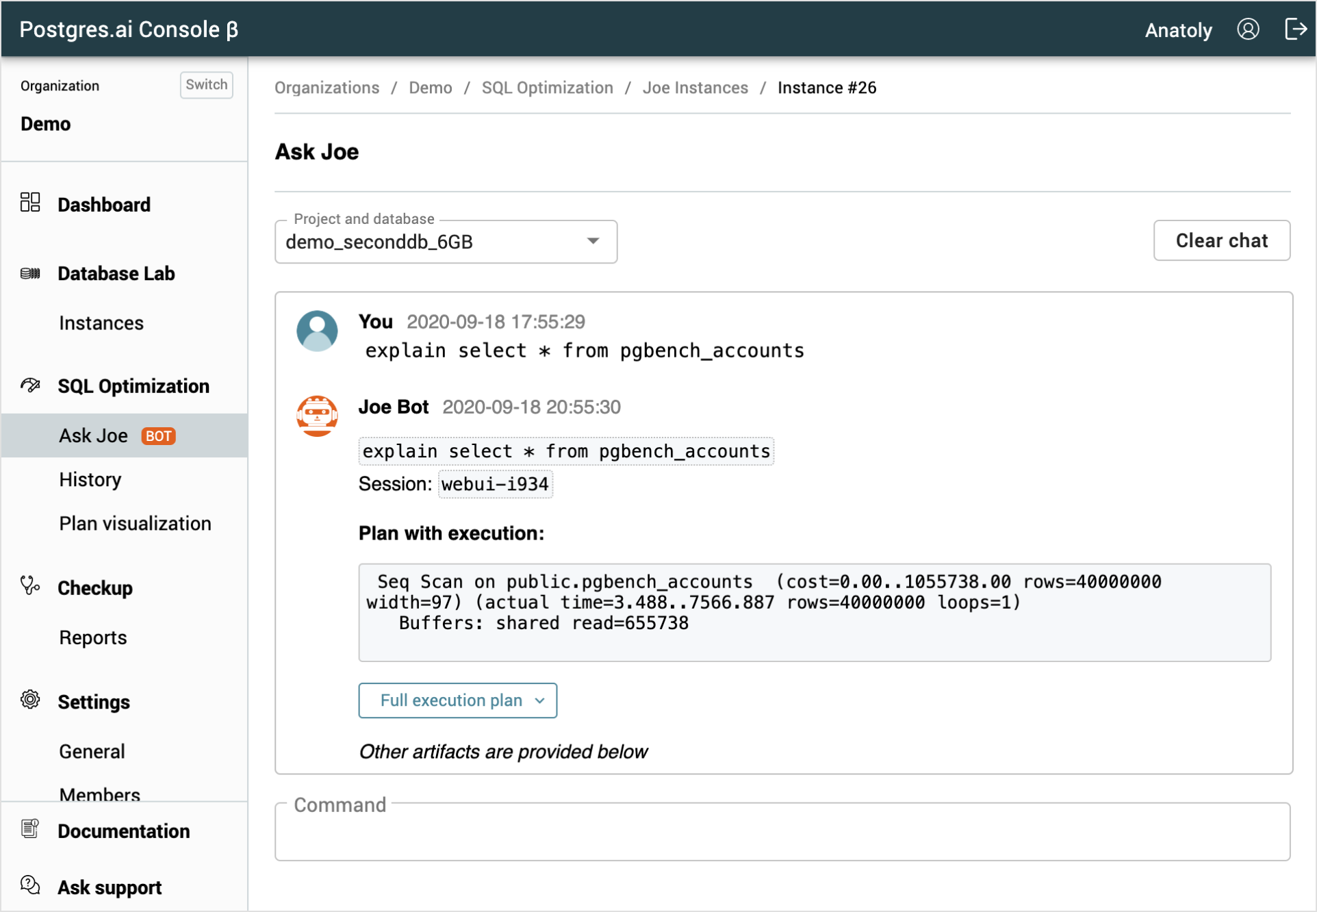Click the Documentation book icon

pos(30,828)
